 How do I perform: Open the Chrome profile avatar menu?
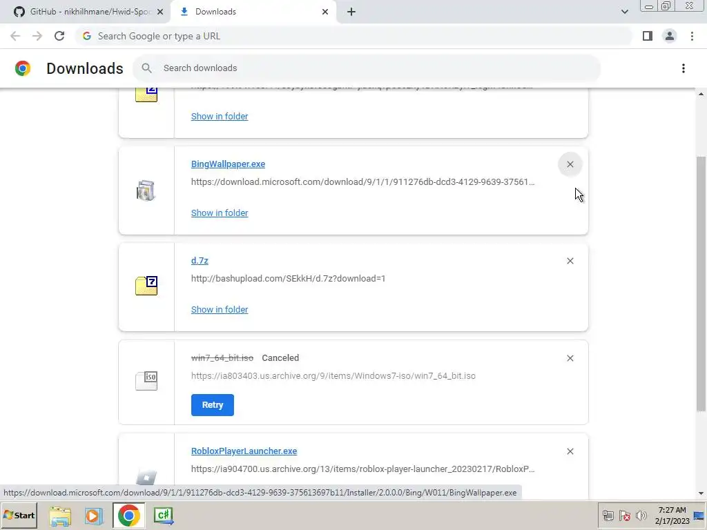click(x=670, y=36)
